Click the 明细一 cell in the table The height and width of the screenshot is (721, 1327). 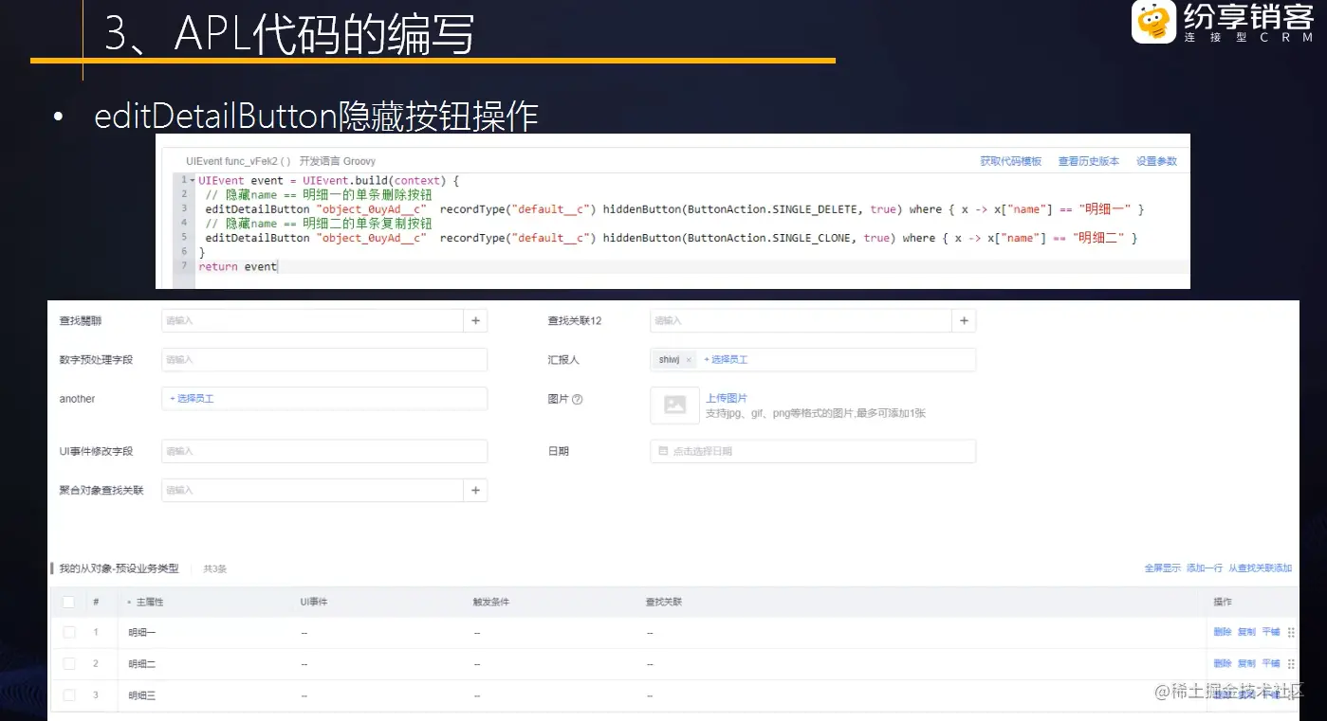[x=142, y=632]
